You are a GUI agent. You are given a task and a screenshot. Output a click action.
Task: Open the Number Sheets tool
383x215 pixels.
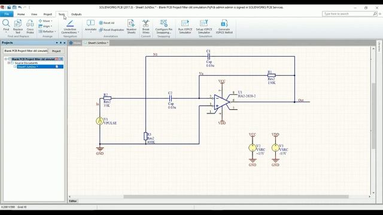point(132,26)
